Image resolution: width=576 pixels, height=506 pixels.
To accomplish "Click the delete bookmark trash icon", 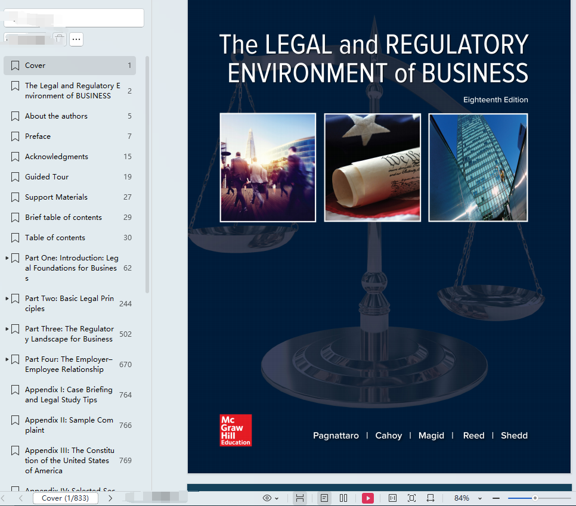I will (x=59, y=39).
